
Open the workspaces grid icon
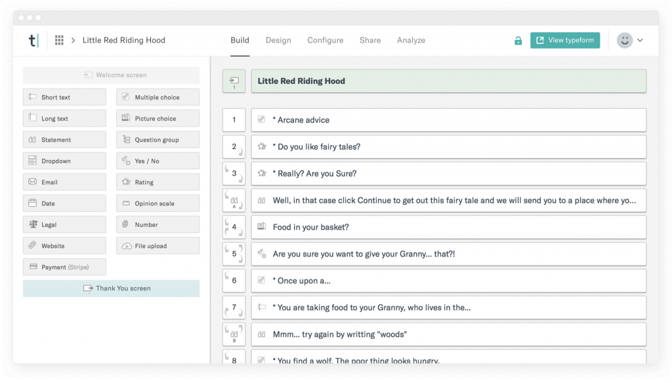pyautogui.click(x=58, y=40)
